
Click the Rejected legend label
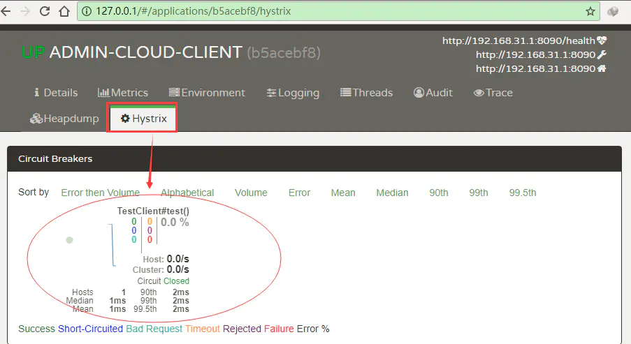point(242,329)
